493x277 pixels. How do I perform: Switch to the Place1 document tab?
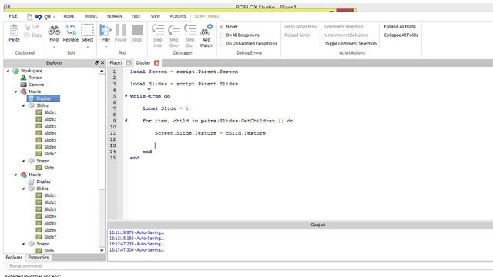pos(116,63)
